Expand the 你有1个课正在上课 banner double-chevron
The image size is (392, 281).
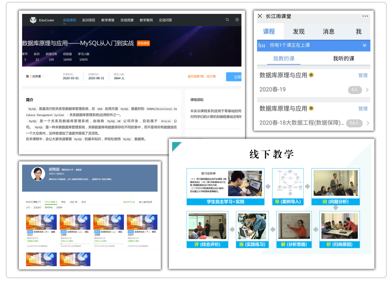pyautogui.click(x=364, y=45)
